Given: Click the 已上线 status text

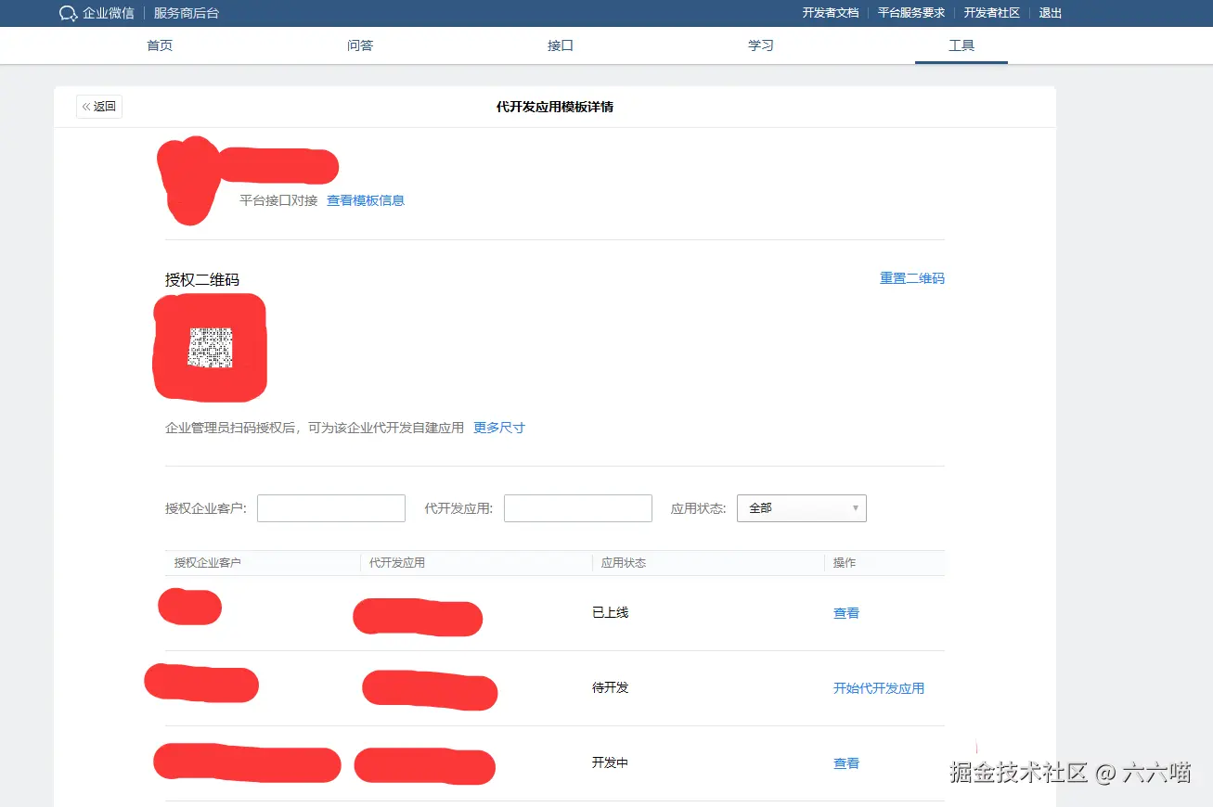Looking at the screenshot, I should click(611, 612).
